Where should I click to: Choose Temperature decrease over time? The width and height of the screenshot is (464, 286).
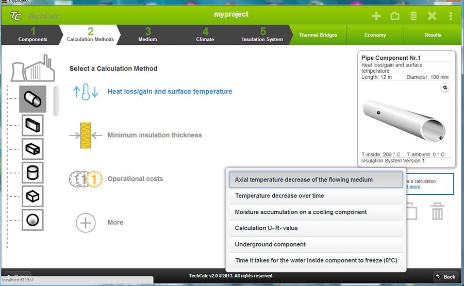click(x=316, y=196)
